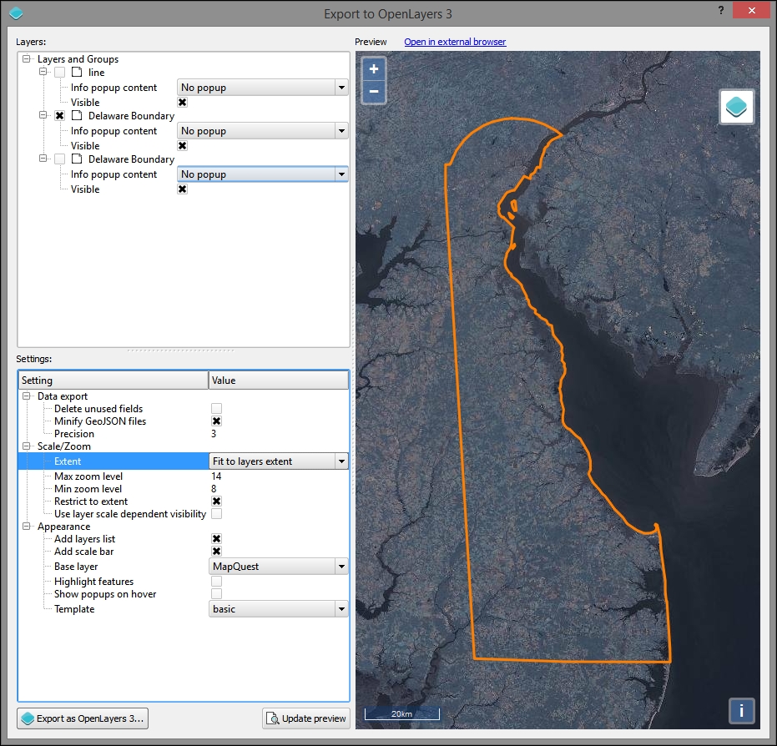777x746 pixels.
Task: Enable the Highlight features option
Action: [x=216, y=581]
